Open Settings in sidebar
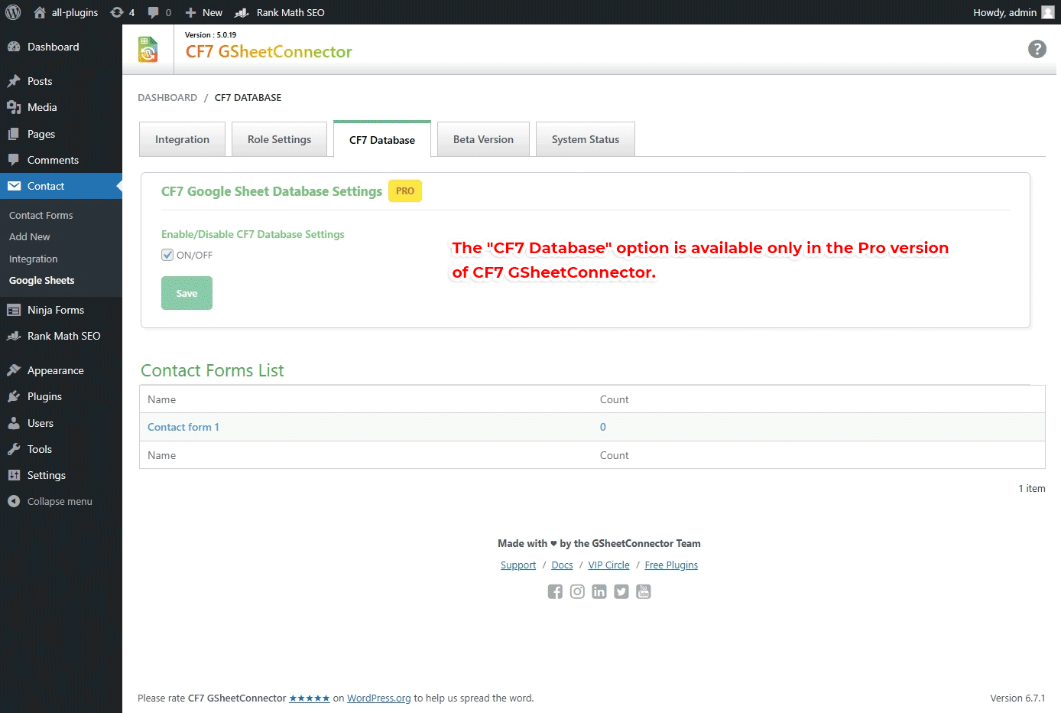This screenshot has width=1061, height=713. (x=61, y=475)
